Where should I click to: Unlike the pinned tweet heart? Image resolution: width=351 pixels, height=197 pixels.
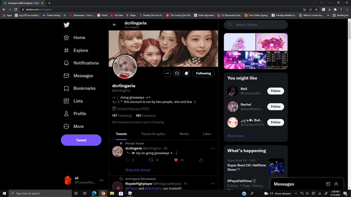point(176,160)
